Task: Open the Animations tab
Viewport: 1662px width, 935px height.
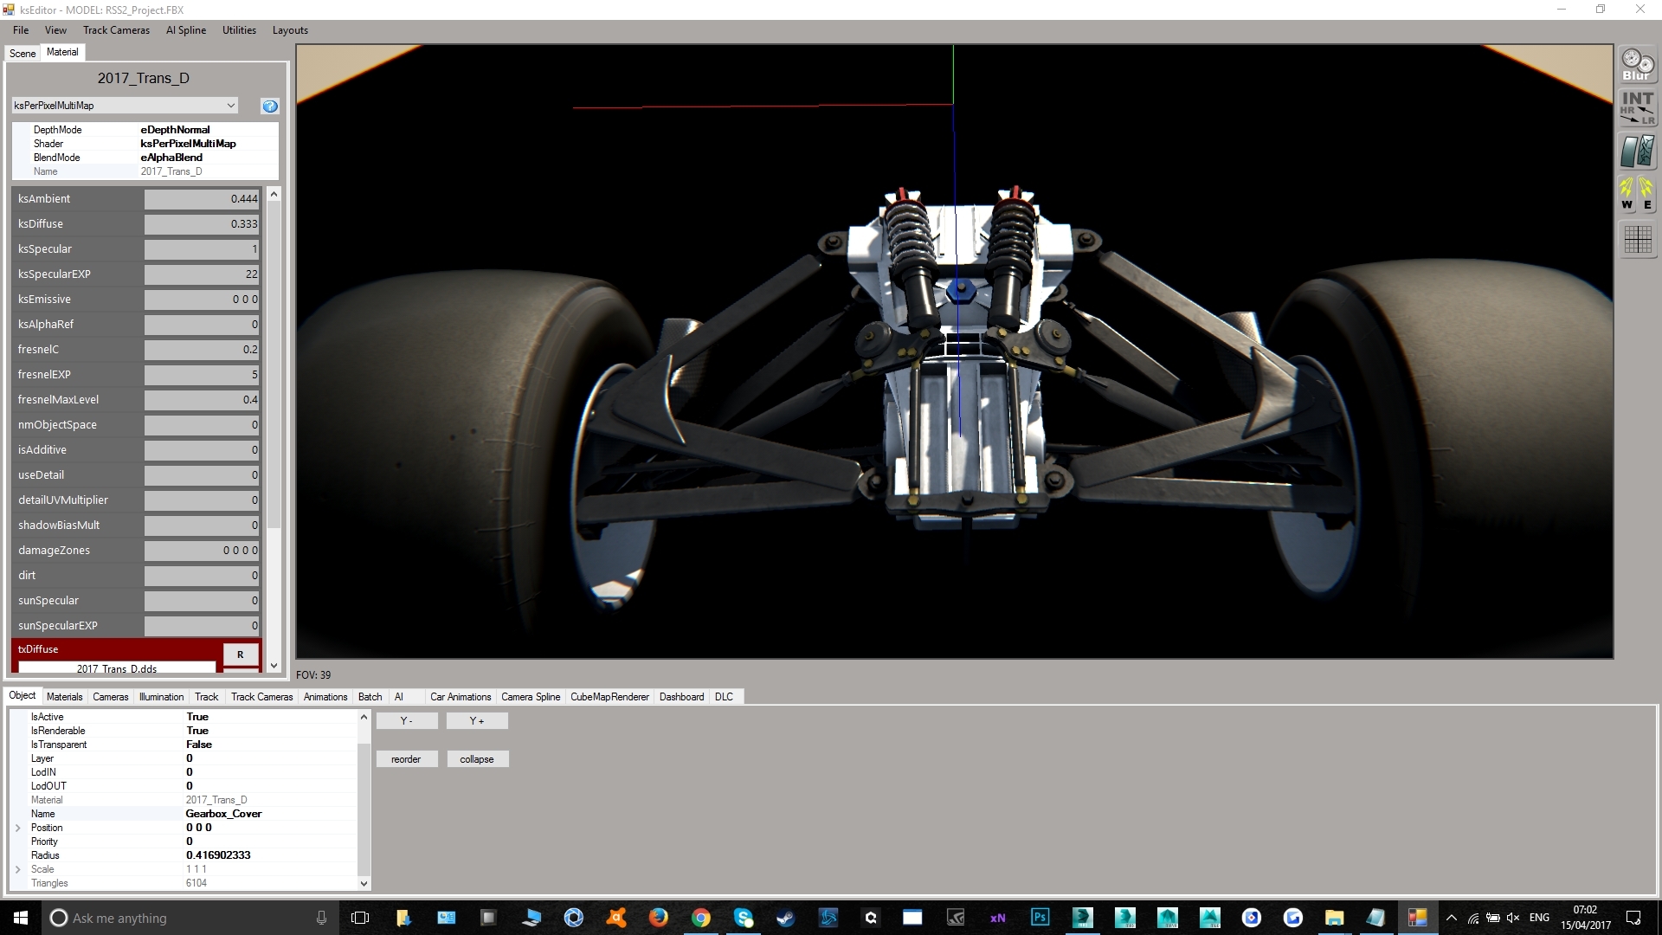Action: (x=325, y=697)
